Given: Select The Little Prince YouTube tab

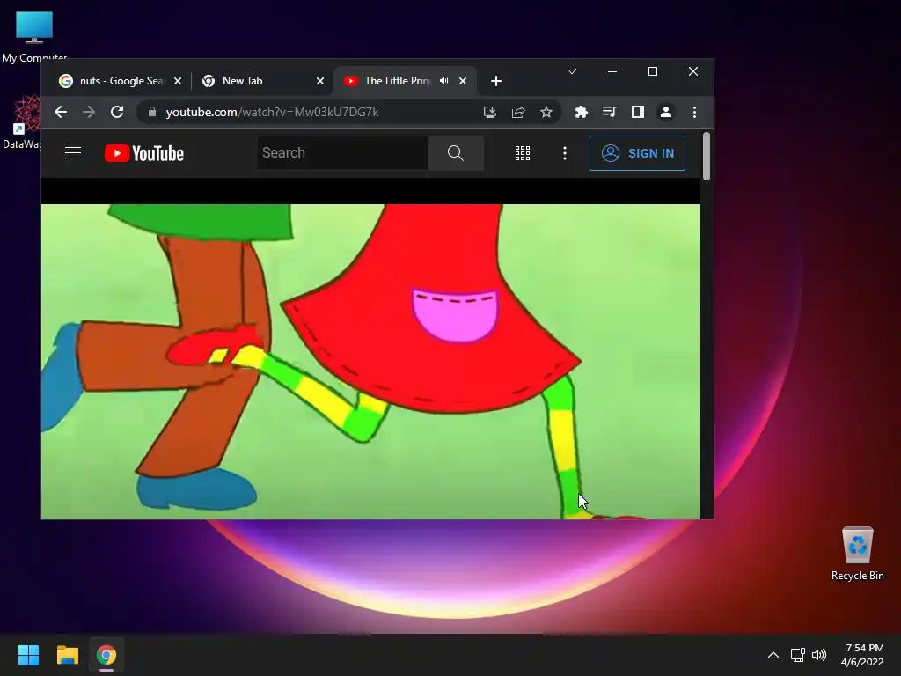Looking at the screenshot, I should pyautogui.click(x=397, y=81).
